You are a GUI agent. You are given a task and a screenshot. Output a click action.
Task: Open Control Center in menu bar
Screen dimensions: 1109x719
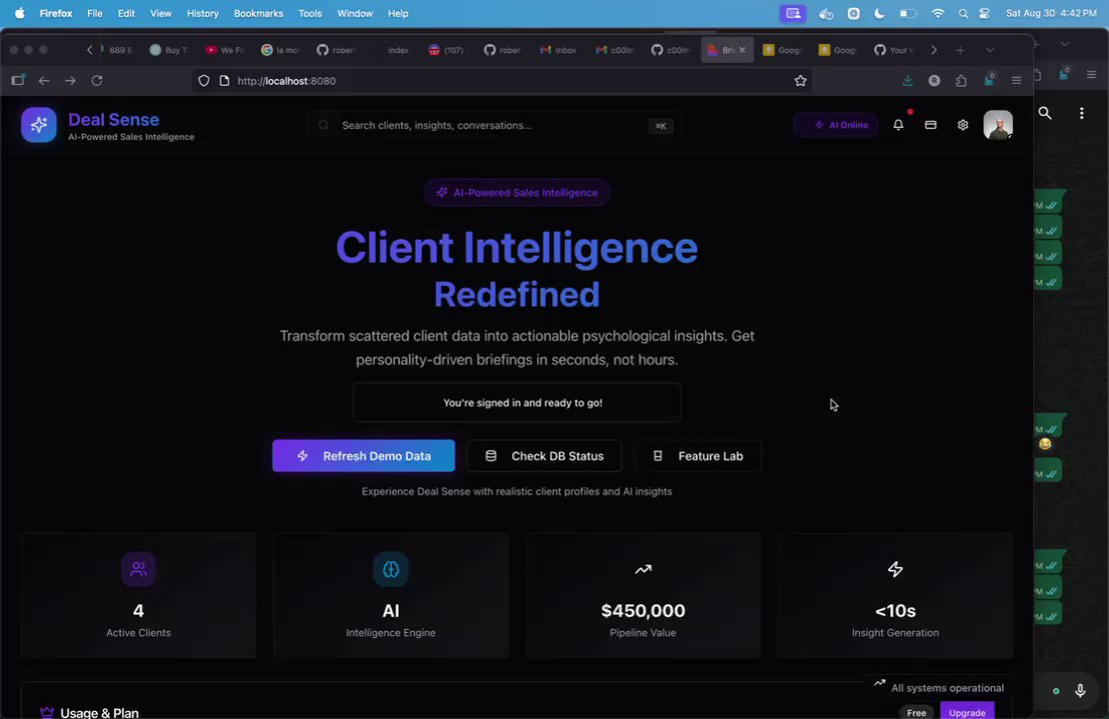[x=984, y=13]
